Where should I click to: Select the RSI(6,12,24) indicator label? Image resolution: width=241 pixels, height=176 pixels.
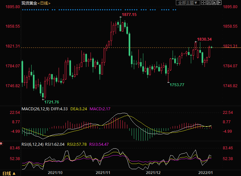pyautogui.click(x=32, y=144)
